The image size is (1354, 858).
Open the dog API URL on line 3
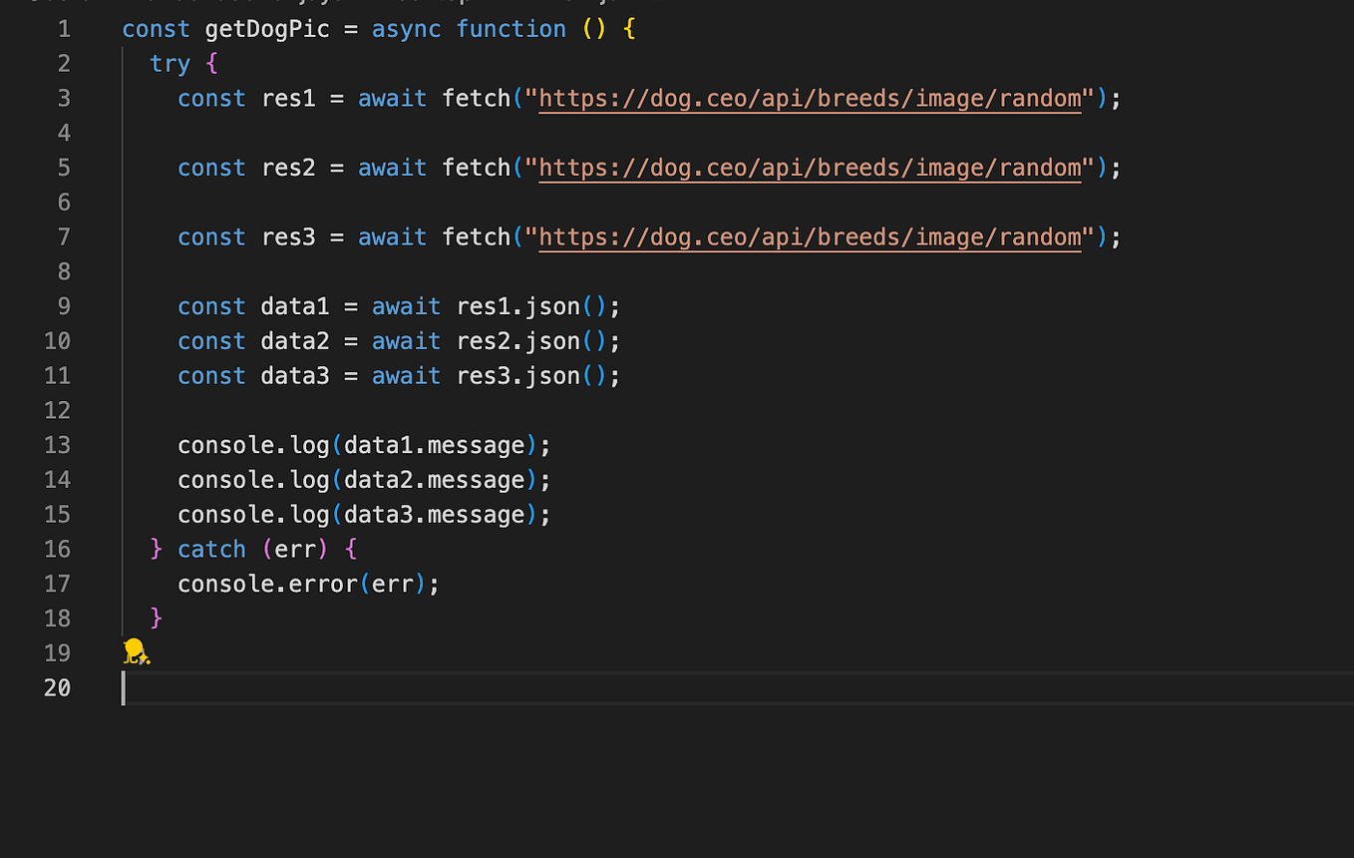tap(808, 98)
